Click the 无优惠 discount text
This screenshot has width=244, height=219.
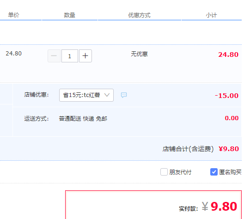[x=139, y=54]
